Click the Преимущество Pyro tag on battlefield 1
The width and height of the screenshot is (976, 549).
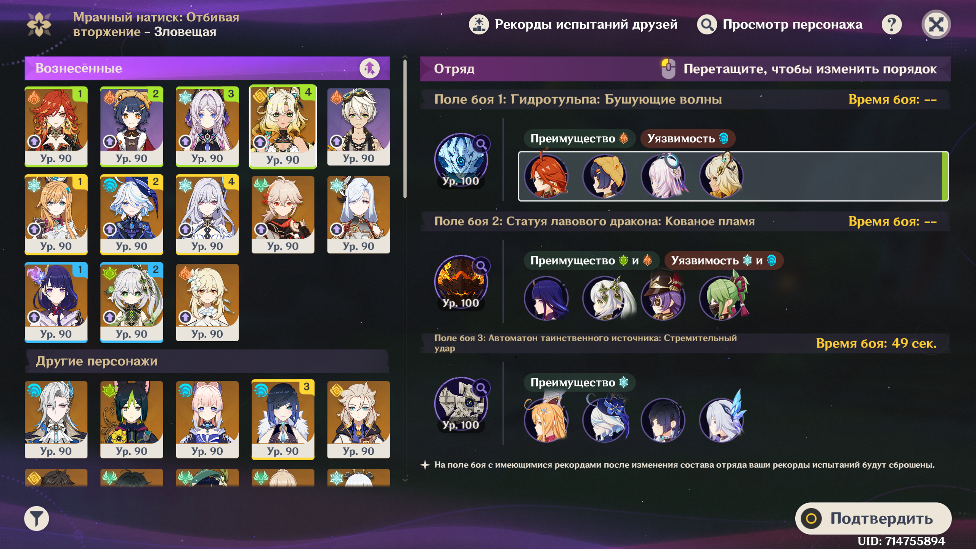click(579, 138)
